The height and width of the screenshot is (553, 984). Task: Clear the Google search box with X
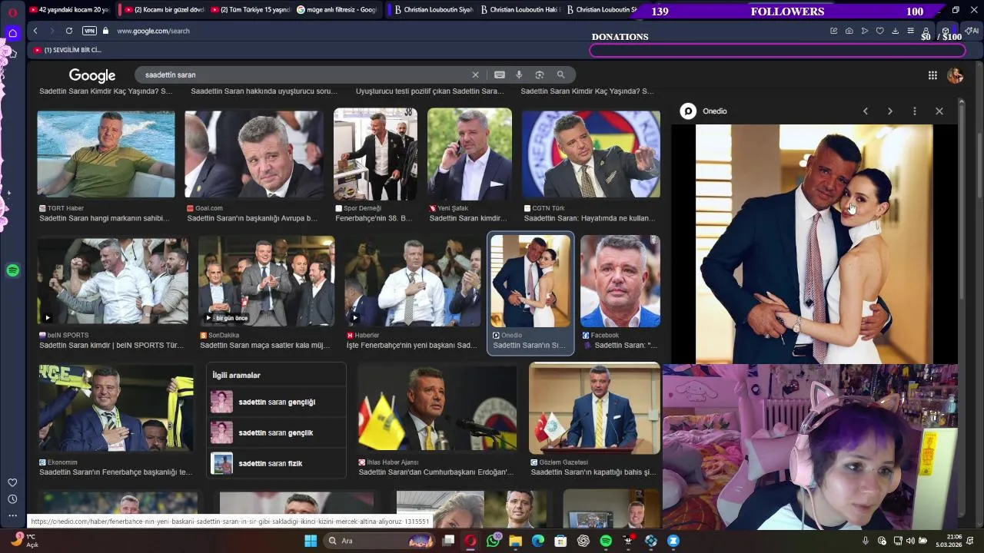[x=475, y=75]
